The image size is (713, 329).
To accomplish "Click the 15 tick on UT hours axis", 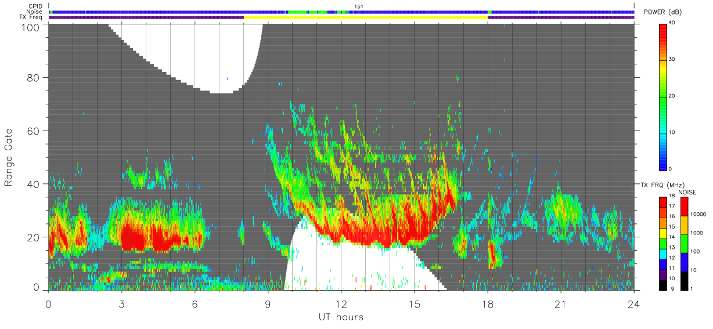I will point(415,303).
